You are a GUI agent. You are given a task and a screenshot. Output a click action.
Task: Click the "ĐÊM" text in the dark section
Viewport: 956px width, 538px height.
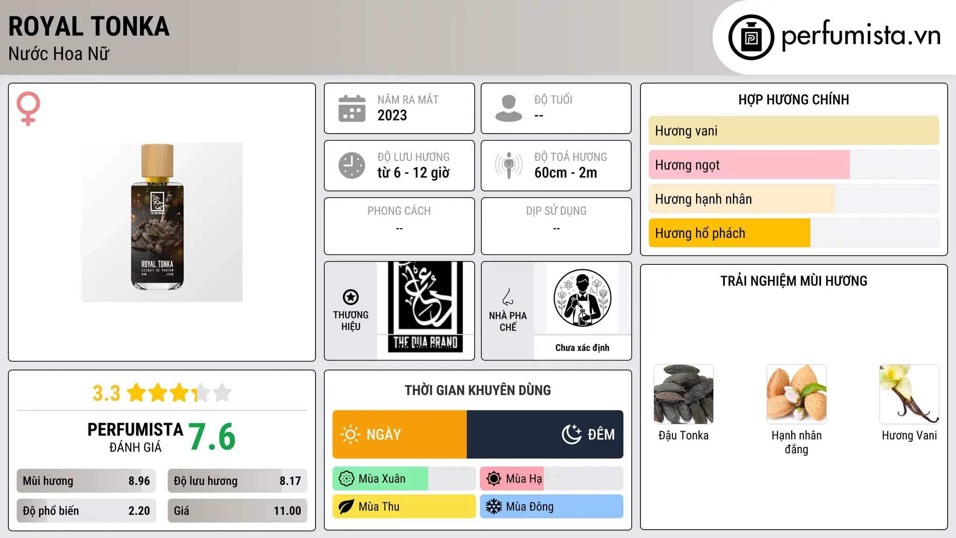click(x=601, y=434)
